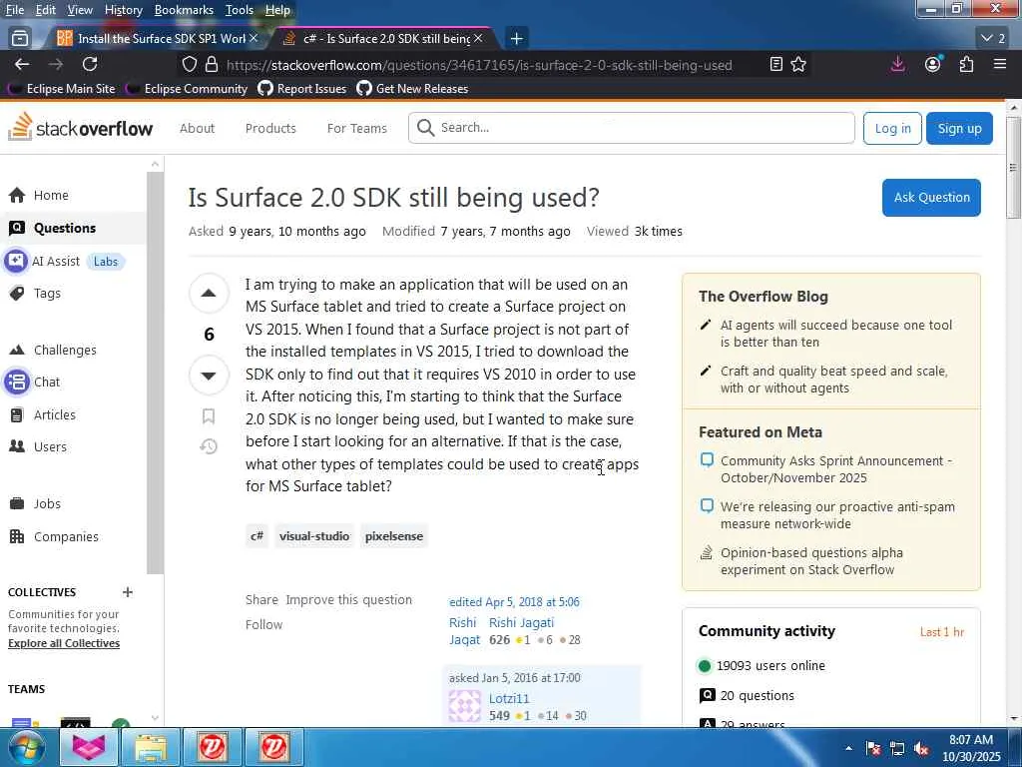Click the address bar URL
1022x767 pixels.
click(480, 65)
